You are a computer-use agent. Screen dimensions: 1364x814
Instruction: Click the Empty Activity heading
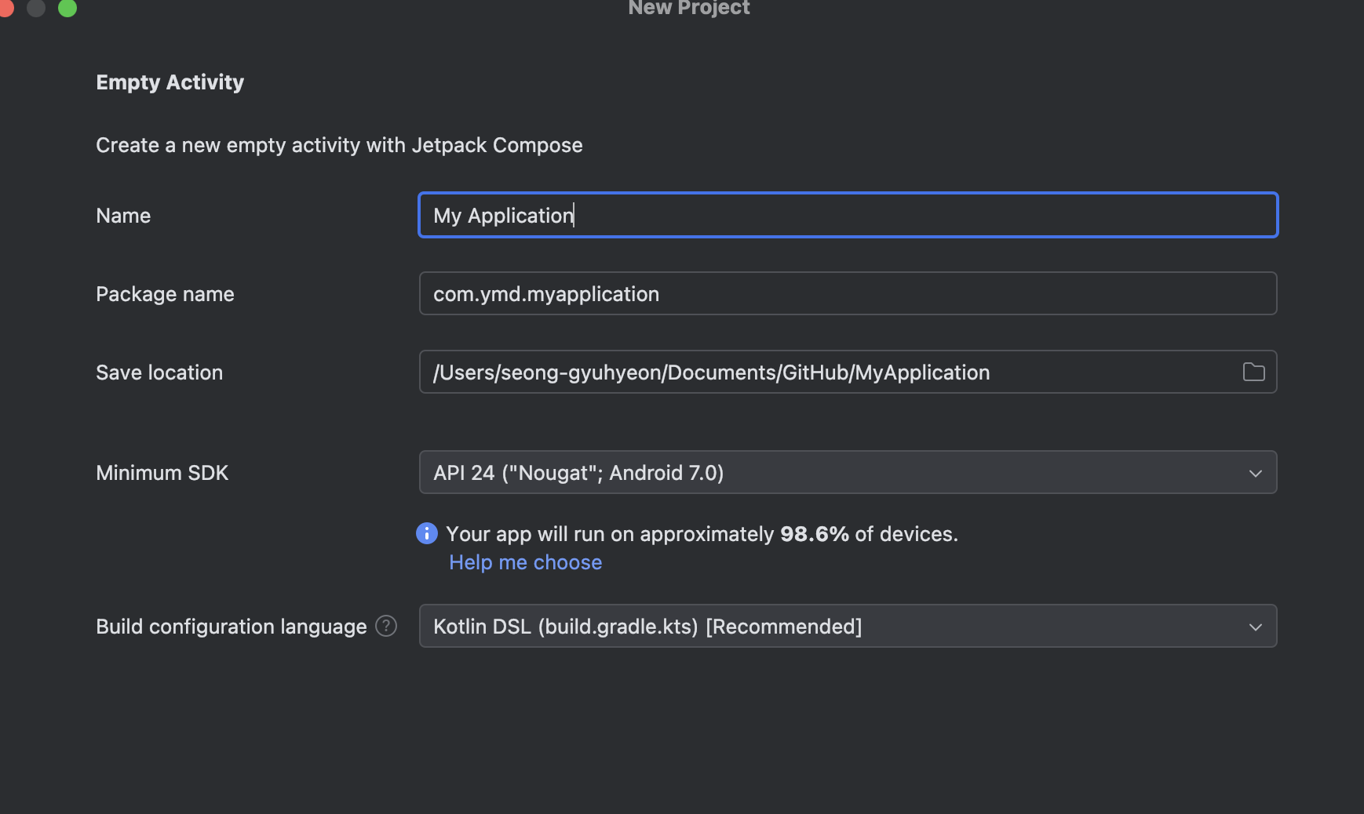pos(170,82)
